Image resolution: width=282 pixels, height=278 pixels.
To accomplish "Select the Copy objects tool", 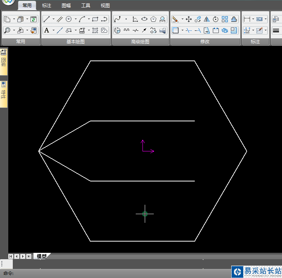I will (198, 19).
